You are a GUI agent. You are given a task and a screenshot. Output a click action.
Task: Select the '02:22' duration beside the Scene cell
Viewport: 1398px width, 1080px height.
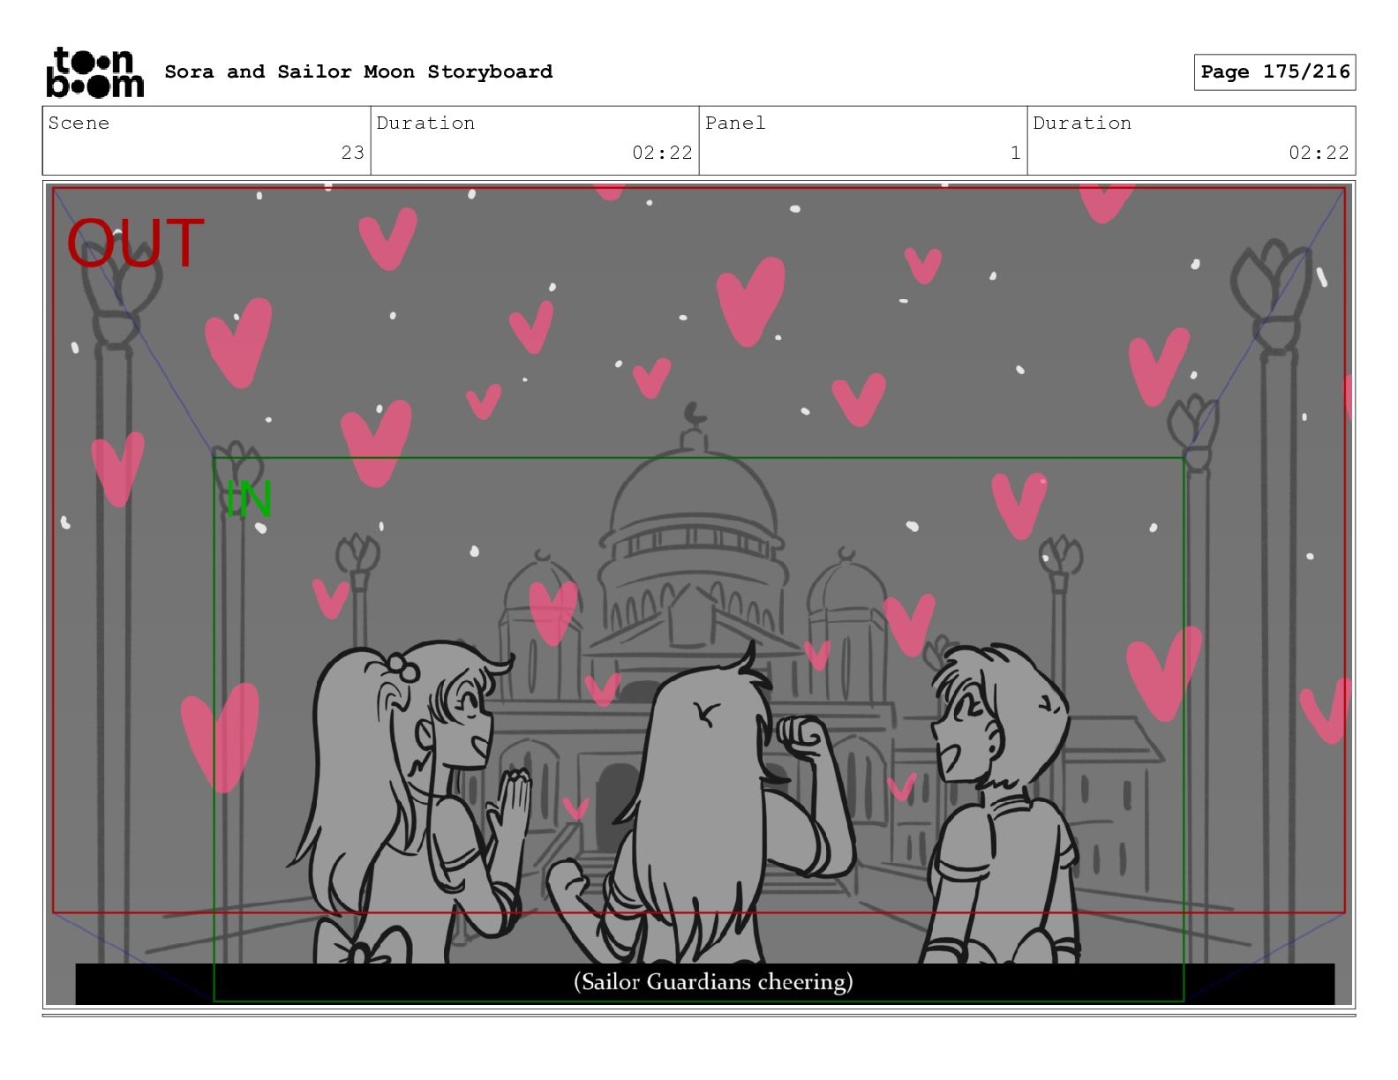(x=663, y=153)
